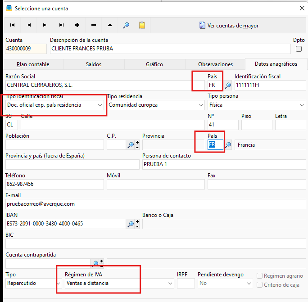Expand the Tipo residencia dropdown
Image resolution: width=308 pixels, height=302 pixels.
pos(156,105)
